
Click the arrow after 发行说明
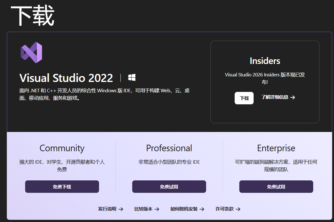[121, 209]
